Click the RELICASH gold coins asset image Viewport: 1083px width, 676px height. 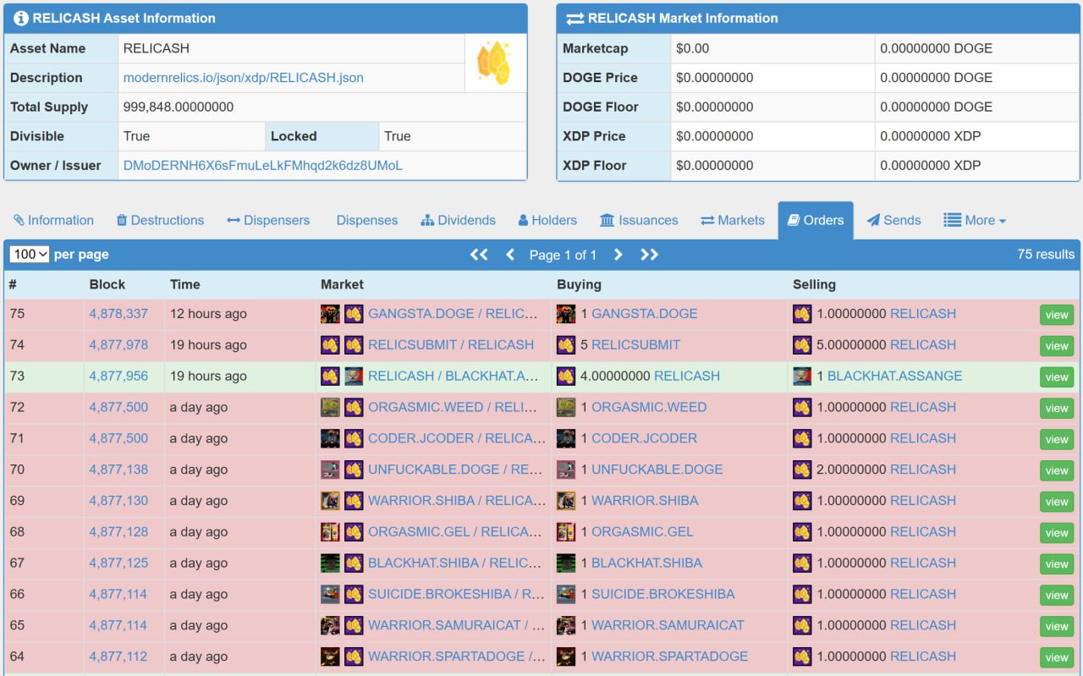[495, 63]
